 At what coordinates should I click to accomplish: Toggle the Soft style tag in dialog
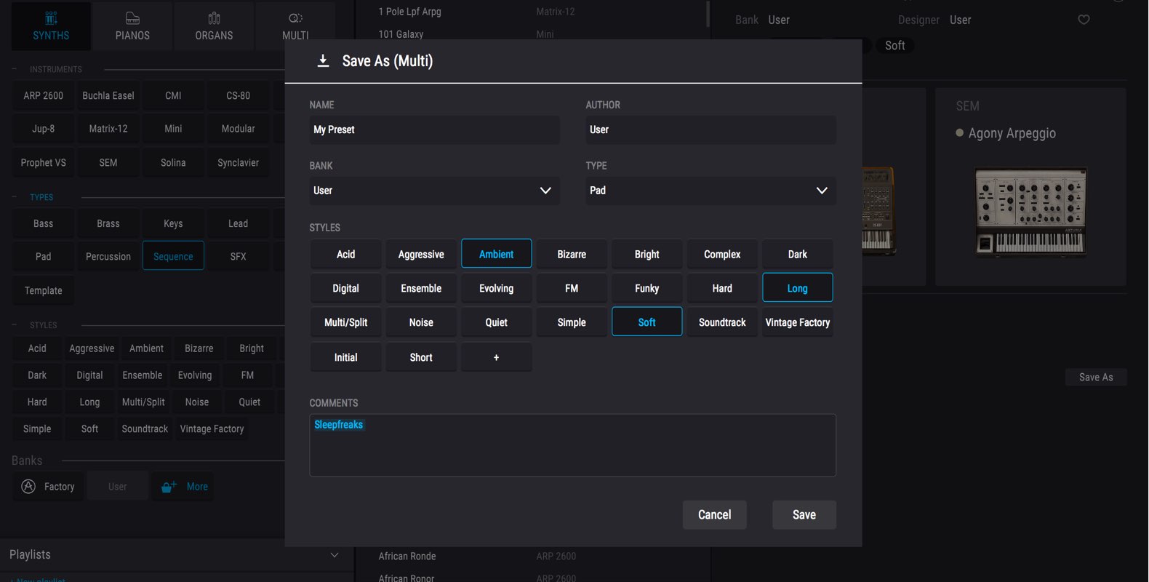tap(647, 322)
